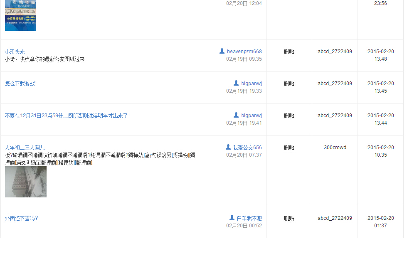Select garbled preview text under 大年初二三大圈儿
407x256 pixels.
click(x=100, y=159)
